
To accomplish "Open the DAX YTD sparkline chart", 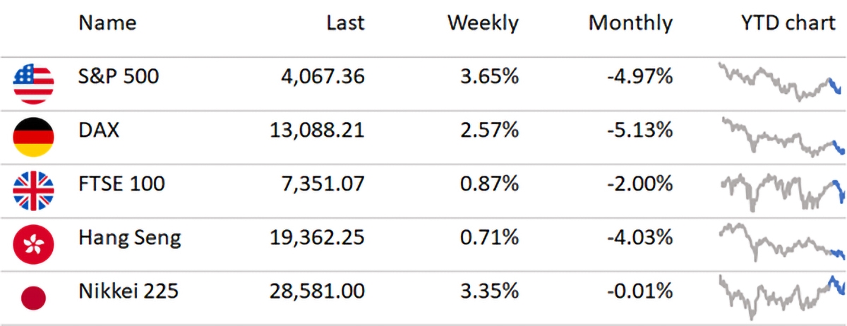I will pos(779,137).
